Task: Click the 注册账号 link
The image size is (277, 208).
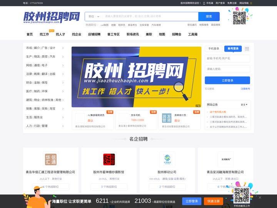Action: pos(245,89)
